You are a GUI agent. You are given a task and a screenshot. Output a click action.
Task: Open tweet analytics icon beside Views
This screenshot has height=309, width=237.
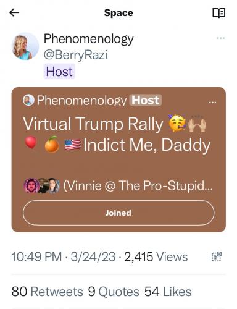(217, 256)
